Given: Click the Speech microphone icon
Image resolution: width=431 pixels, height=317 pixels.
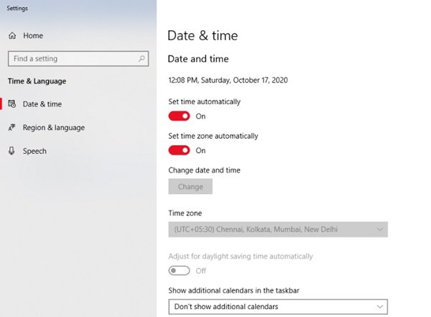Looking at the screenshot, I should (11, 151).
